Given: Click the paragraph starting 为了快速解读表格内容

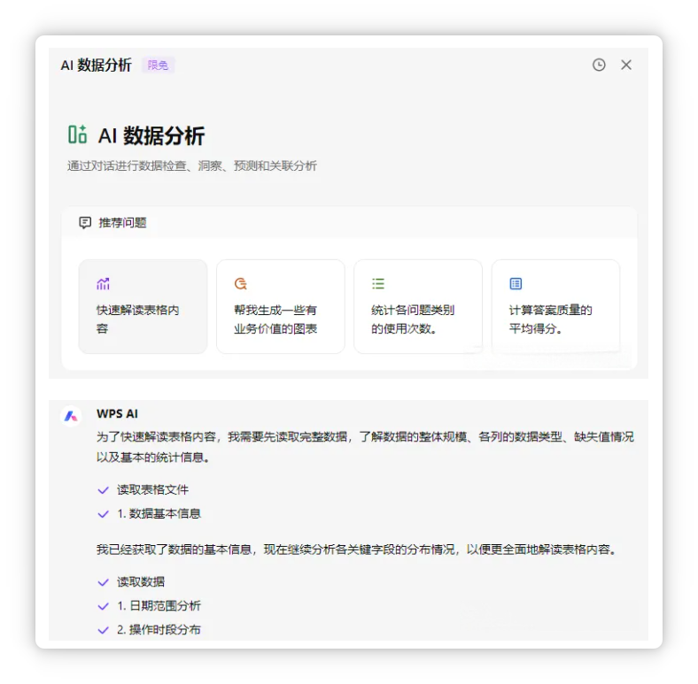Looking at the screenshot, I should tap(365, 447).
